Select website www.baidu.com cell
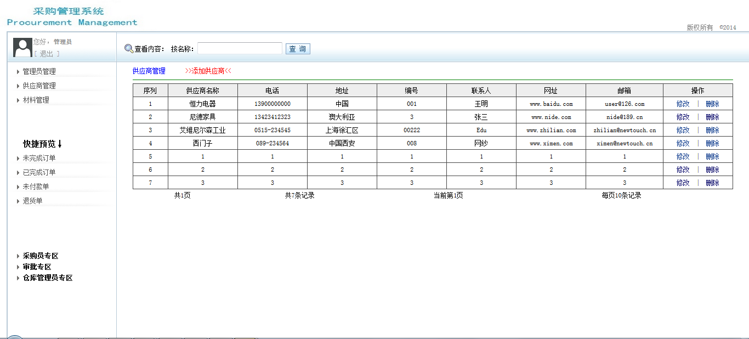This screenshot has width=749, height=339. [551, 104]
